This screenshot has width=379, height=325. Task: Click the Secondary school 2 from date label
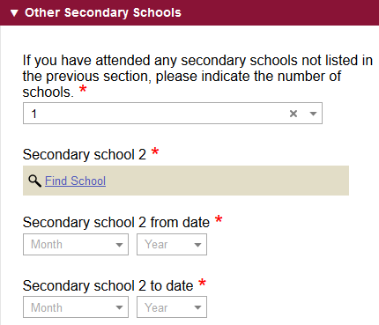pyautogui.click(x=116, y=222)
